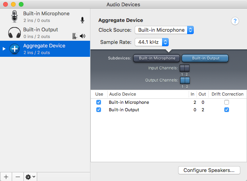Click the In column header
Screen dimensions: 247x181
193,94
